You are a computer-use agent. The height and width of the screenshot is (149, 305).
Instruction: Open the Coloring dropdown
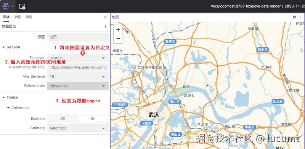[x=78, y=128]
